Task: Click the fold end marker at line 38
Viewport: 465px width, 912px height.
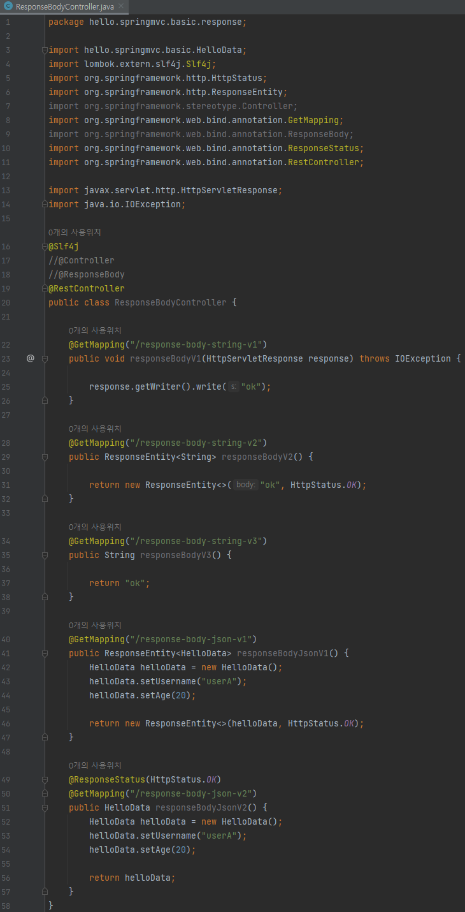Action: (45, 597)
